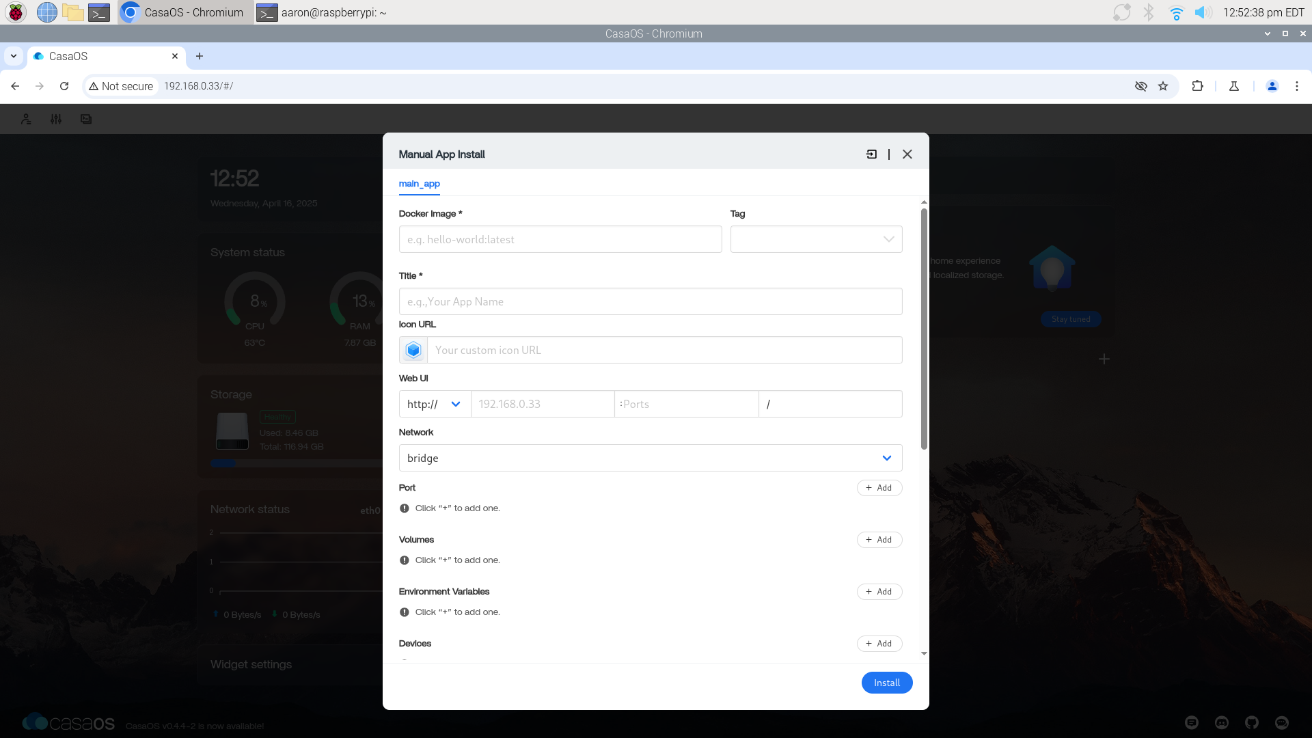Add an Environment Variables entry
This screenshot has width=1312, height=738.
point(879,592)
